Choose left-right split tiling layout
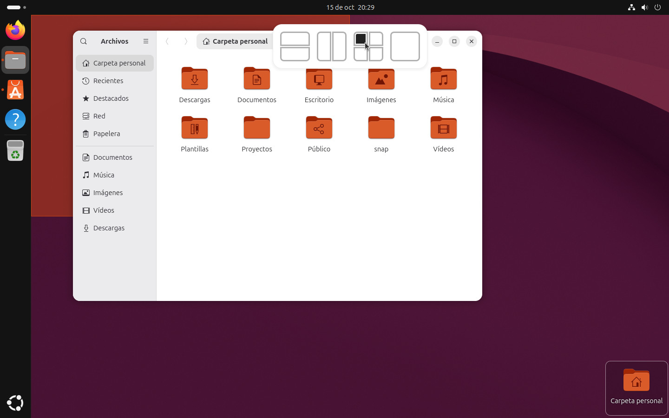 (x=332, y=46)
